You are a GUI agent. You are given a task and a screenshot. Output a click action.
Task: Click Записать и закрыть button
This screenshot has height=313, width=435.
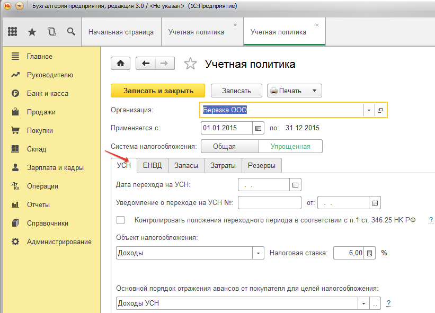click(158, 91)
